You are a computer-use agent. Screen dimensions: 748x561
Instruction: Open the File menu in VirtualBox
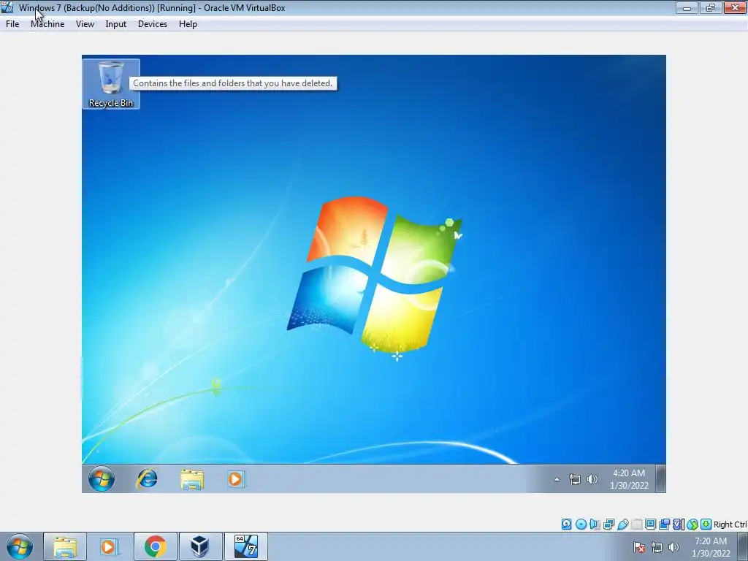tap(12, 24)
